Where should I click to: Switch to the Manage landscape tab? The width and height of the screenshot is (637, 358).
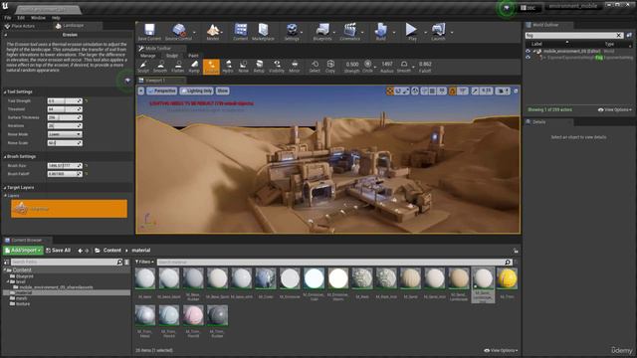pos(148,56)
